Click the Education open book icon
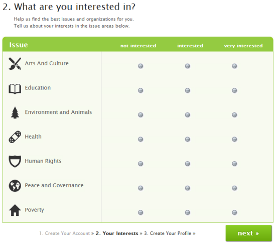Image resolution: width=276 pixels, height=244 pixels. click(15, 89)
